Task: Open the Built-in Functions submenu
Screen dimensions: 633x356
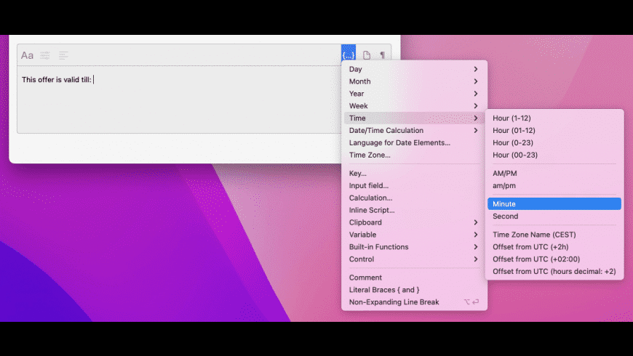Action: pos(414,247)
